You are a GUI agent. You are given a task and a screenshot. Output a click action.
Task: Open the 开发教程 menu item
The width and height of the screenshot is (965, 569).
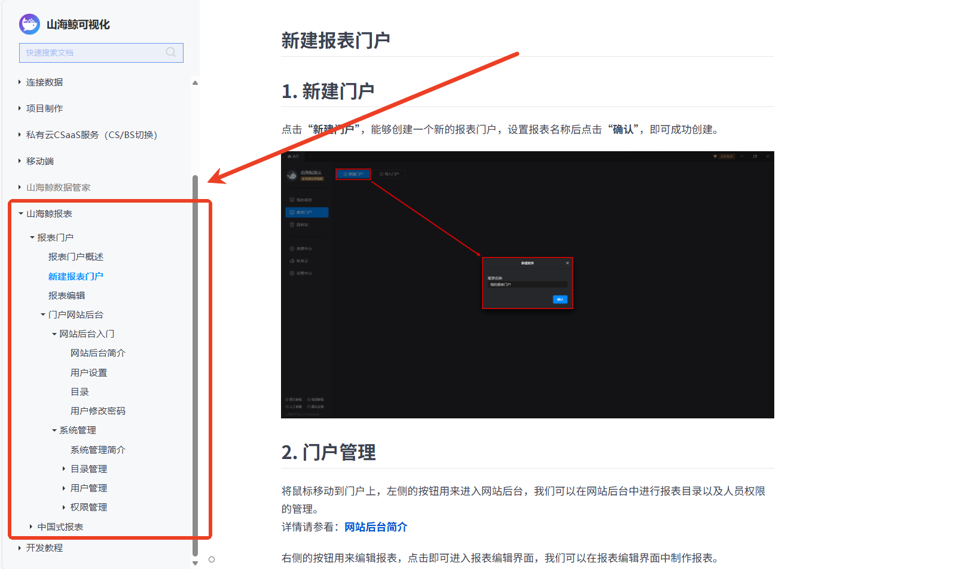tap(44, 547)
